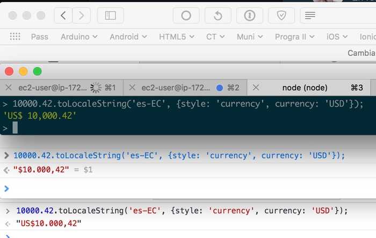Click the terminal output 'US$ 10,000.42'

(x=40, y=116)
